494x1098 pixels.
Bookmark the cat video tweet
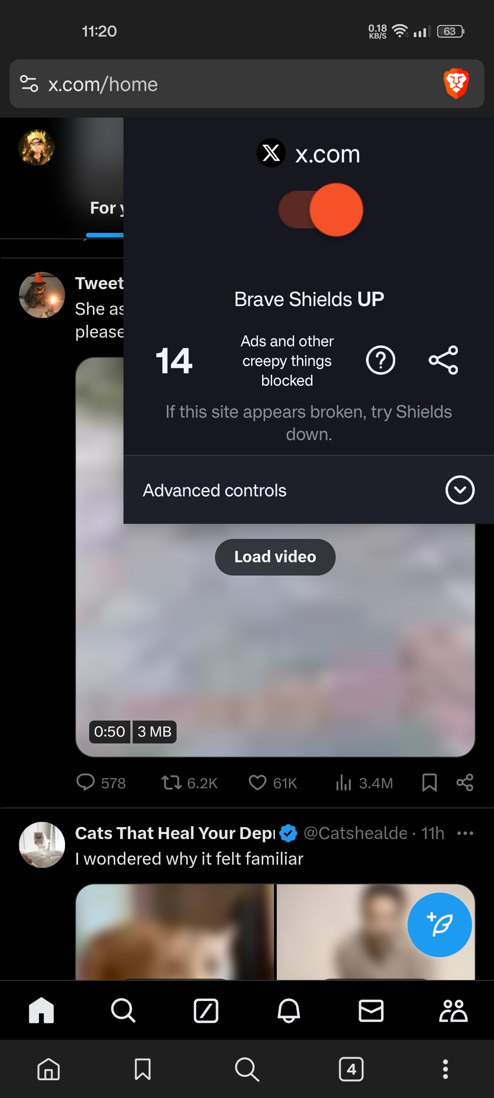point(429,782)
